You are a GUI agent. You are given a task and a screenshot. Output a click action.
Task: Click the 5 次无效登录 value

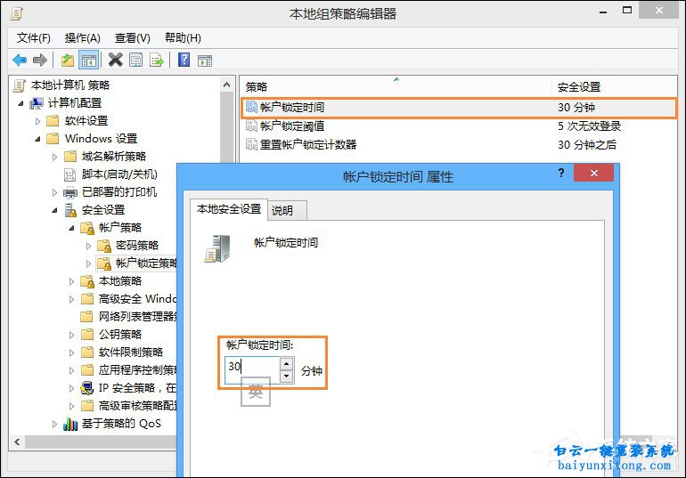[x=589, y=126]
